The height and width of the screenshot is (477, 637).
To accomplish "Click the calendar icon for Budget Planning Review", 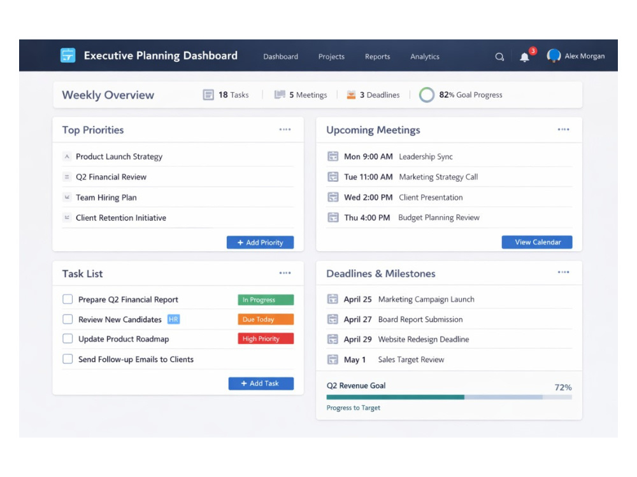I will pos(333,218).
